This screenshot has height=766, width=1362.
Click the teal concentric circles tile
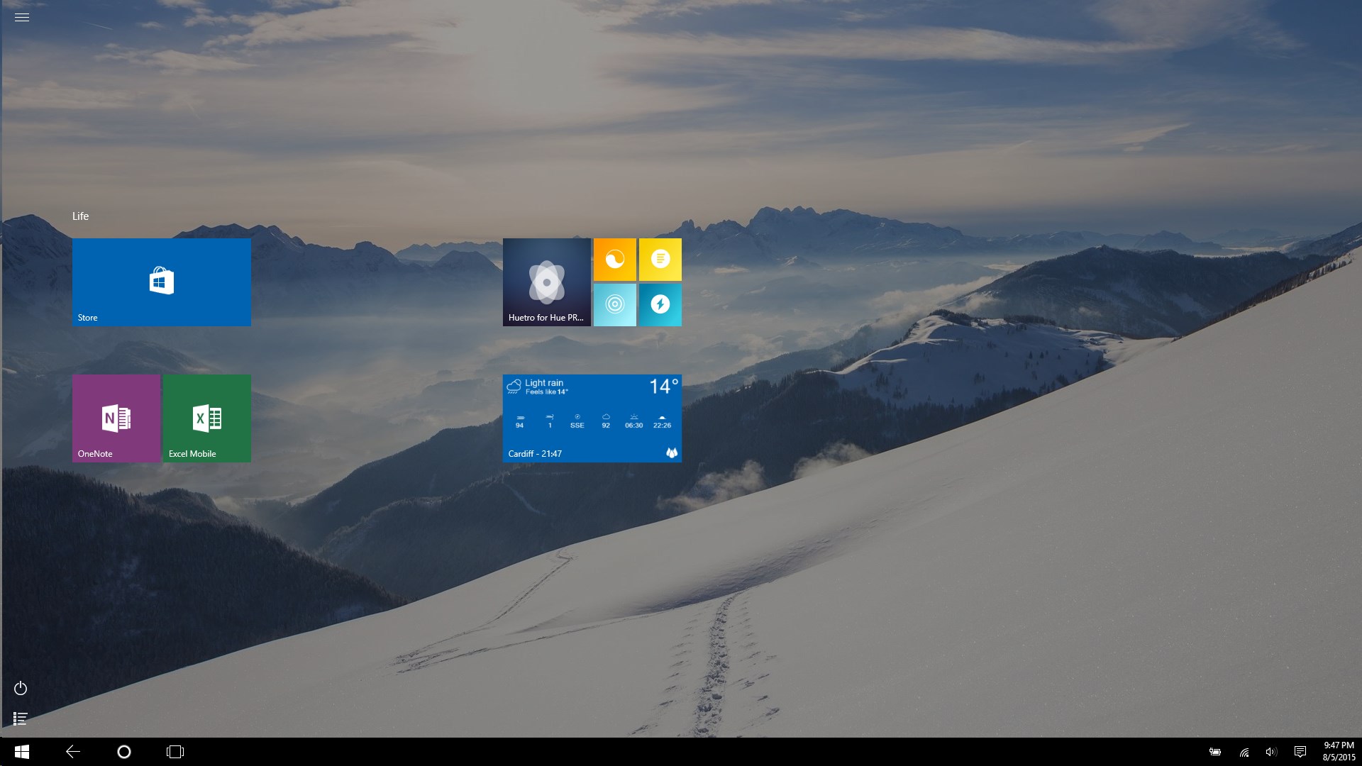pos(614,304)
